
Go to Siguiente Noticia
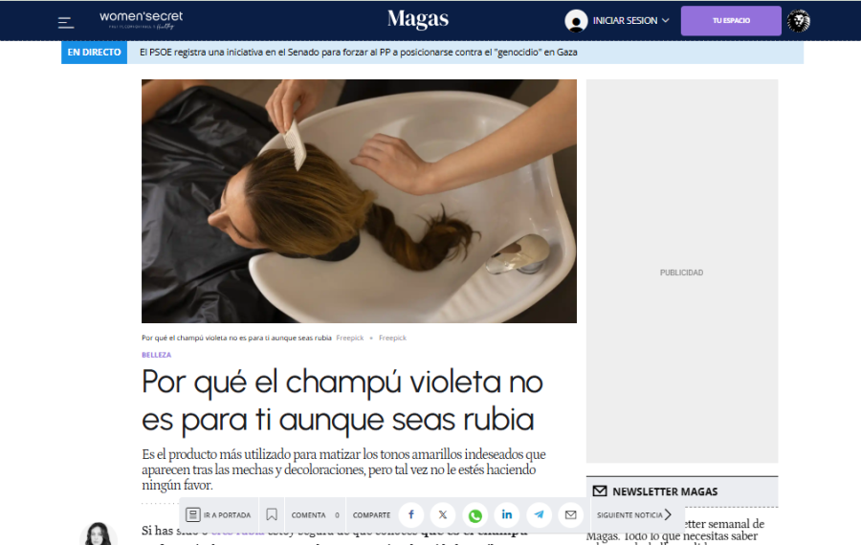click(634, 514)
